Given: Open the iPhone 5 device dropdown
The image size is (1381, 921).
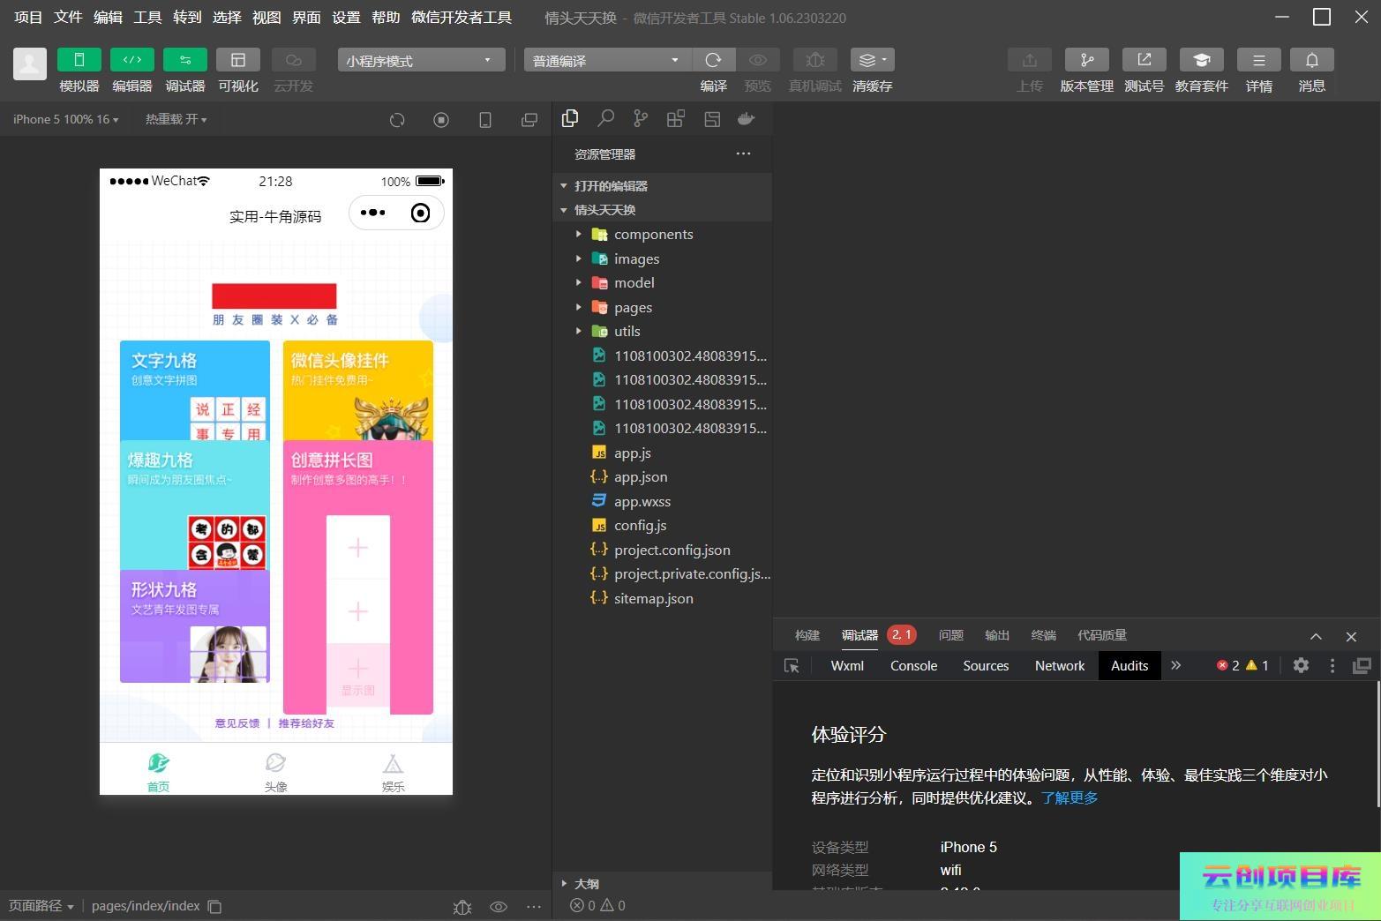Looking at the screenshot, I should (x=65, y=119).
